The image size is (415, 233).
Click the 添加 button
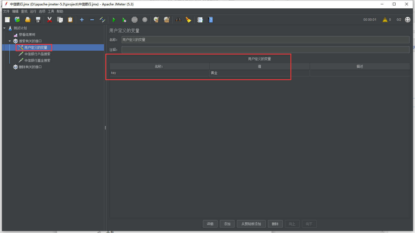click(x=227, y=224)
